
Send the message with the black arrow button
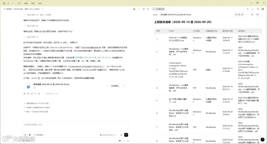(x=126, y=135)
